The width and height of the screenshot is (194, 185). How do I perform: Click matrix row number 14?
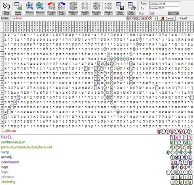2,97
